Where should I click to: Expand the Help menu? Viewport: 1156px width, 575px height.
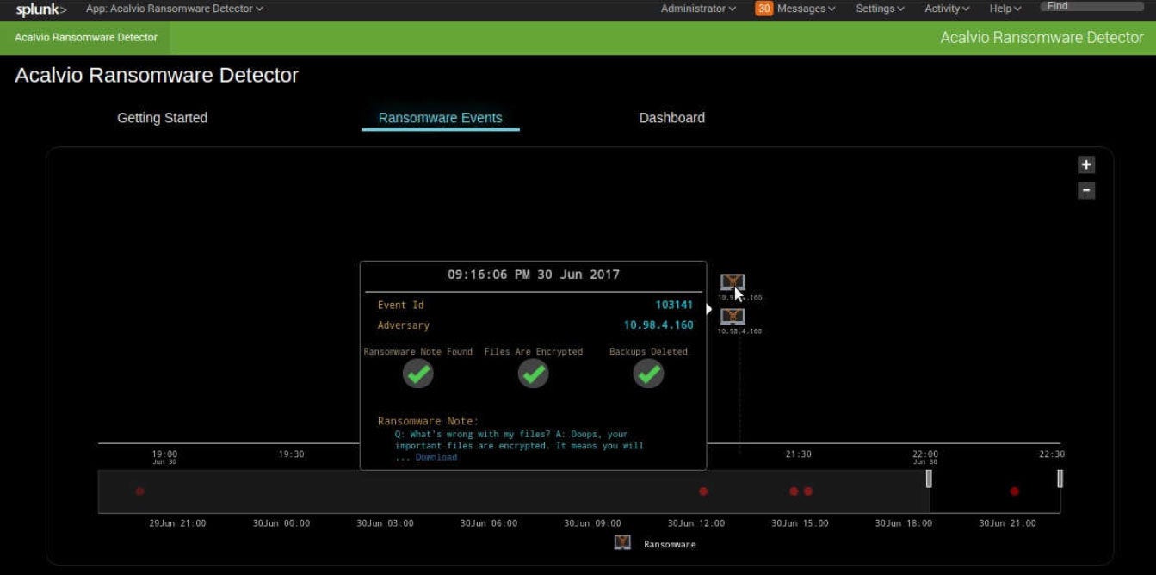[1005, 9]
